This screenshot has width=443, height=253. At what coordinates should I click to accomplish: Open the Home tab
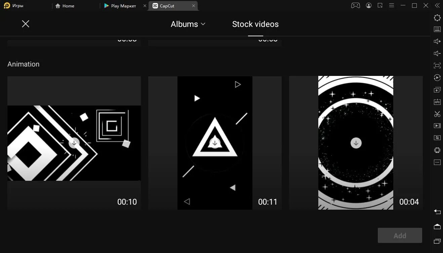click(x=65, y=6)
